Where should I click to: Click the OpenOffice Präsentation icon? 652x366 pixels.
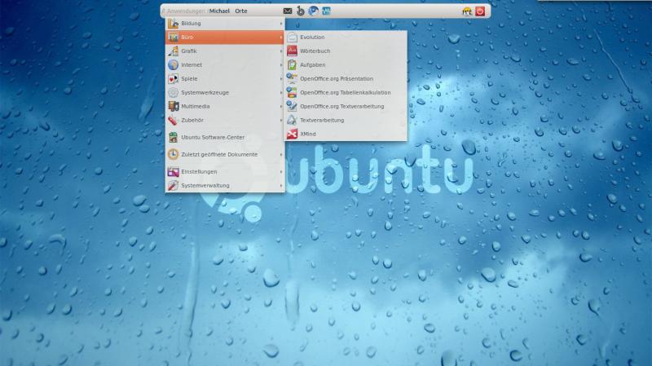click(x=292, y=78)
